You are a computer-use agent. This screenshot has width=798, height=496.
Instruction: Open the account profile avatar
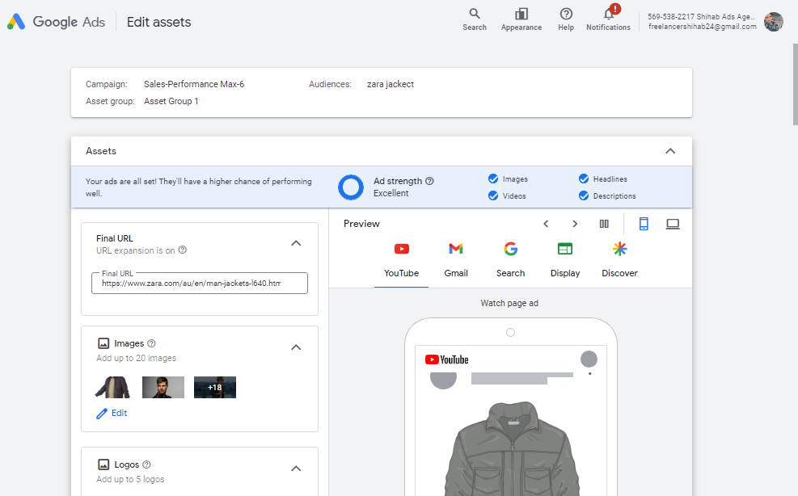pyautogui.click(x=774, y=22)
